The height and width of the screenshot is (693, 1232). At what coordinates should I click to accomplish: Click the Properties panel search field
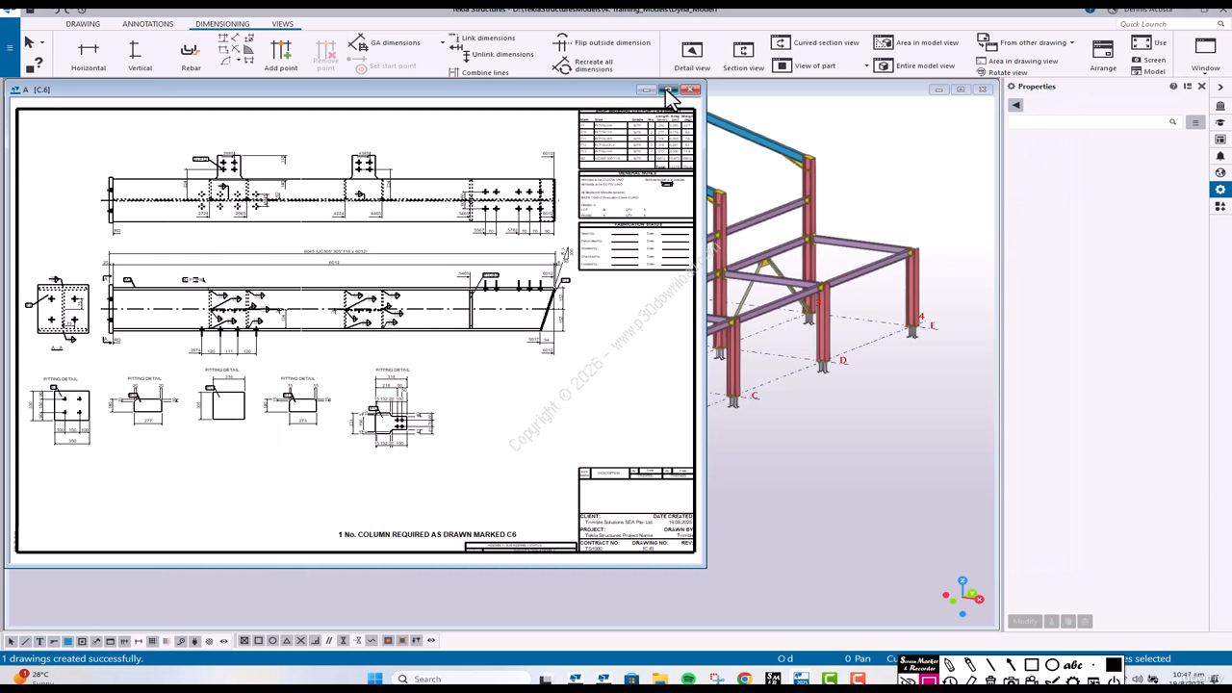coord(1088,122)
